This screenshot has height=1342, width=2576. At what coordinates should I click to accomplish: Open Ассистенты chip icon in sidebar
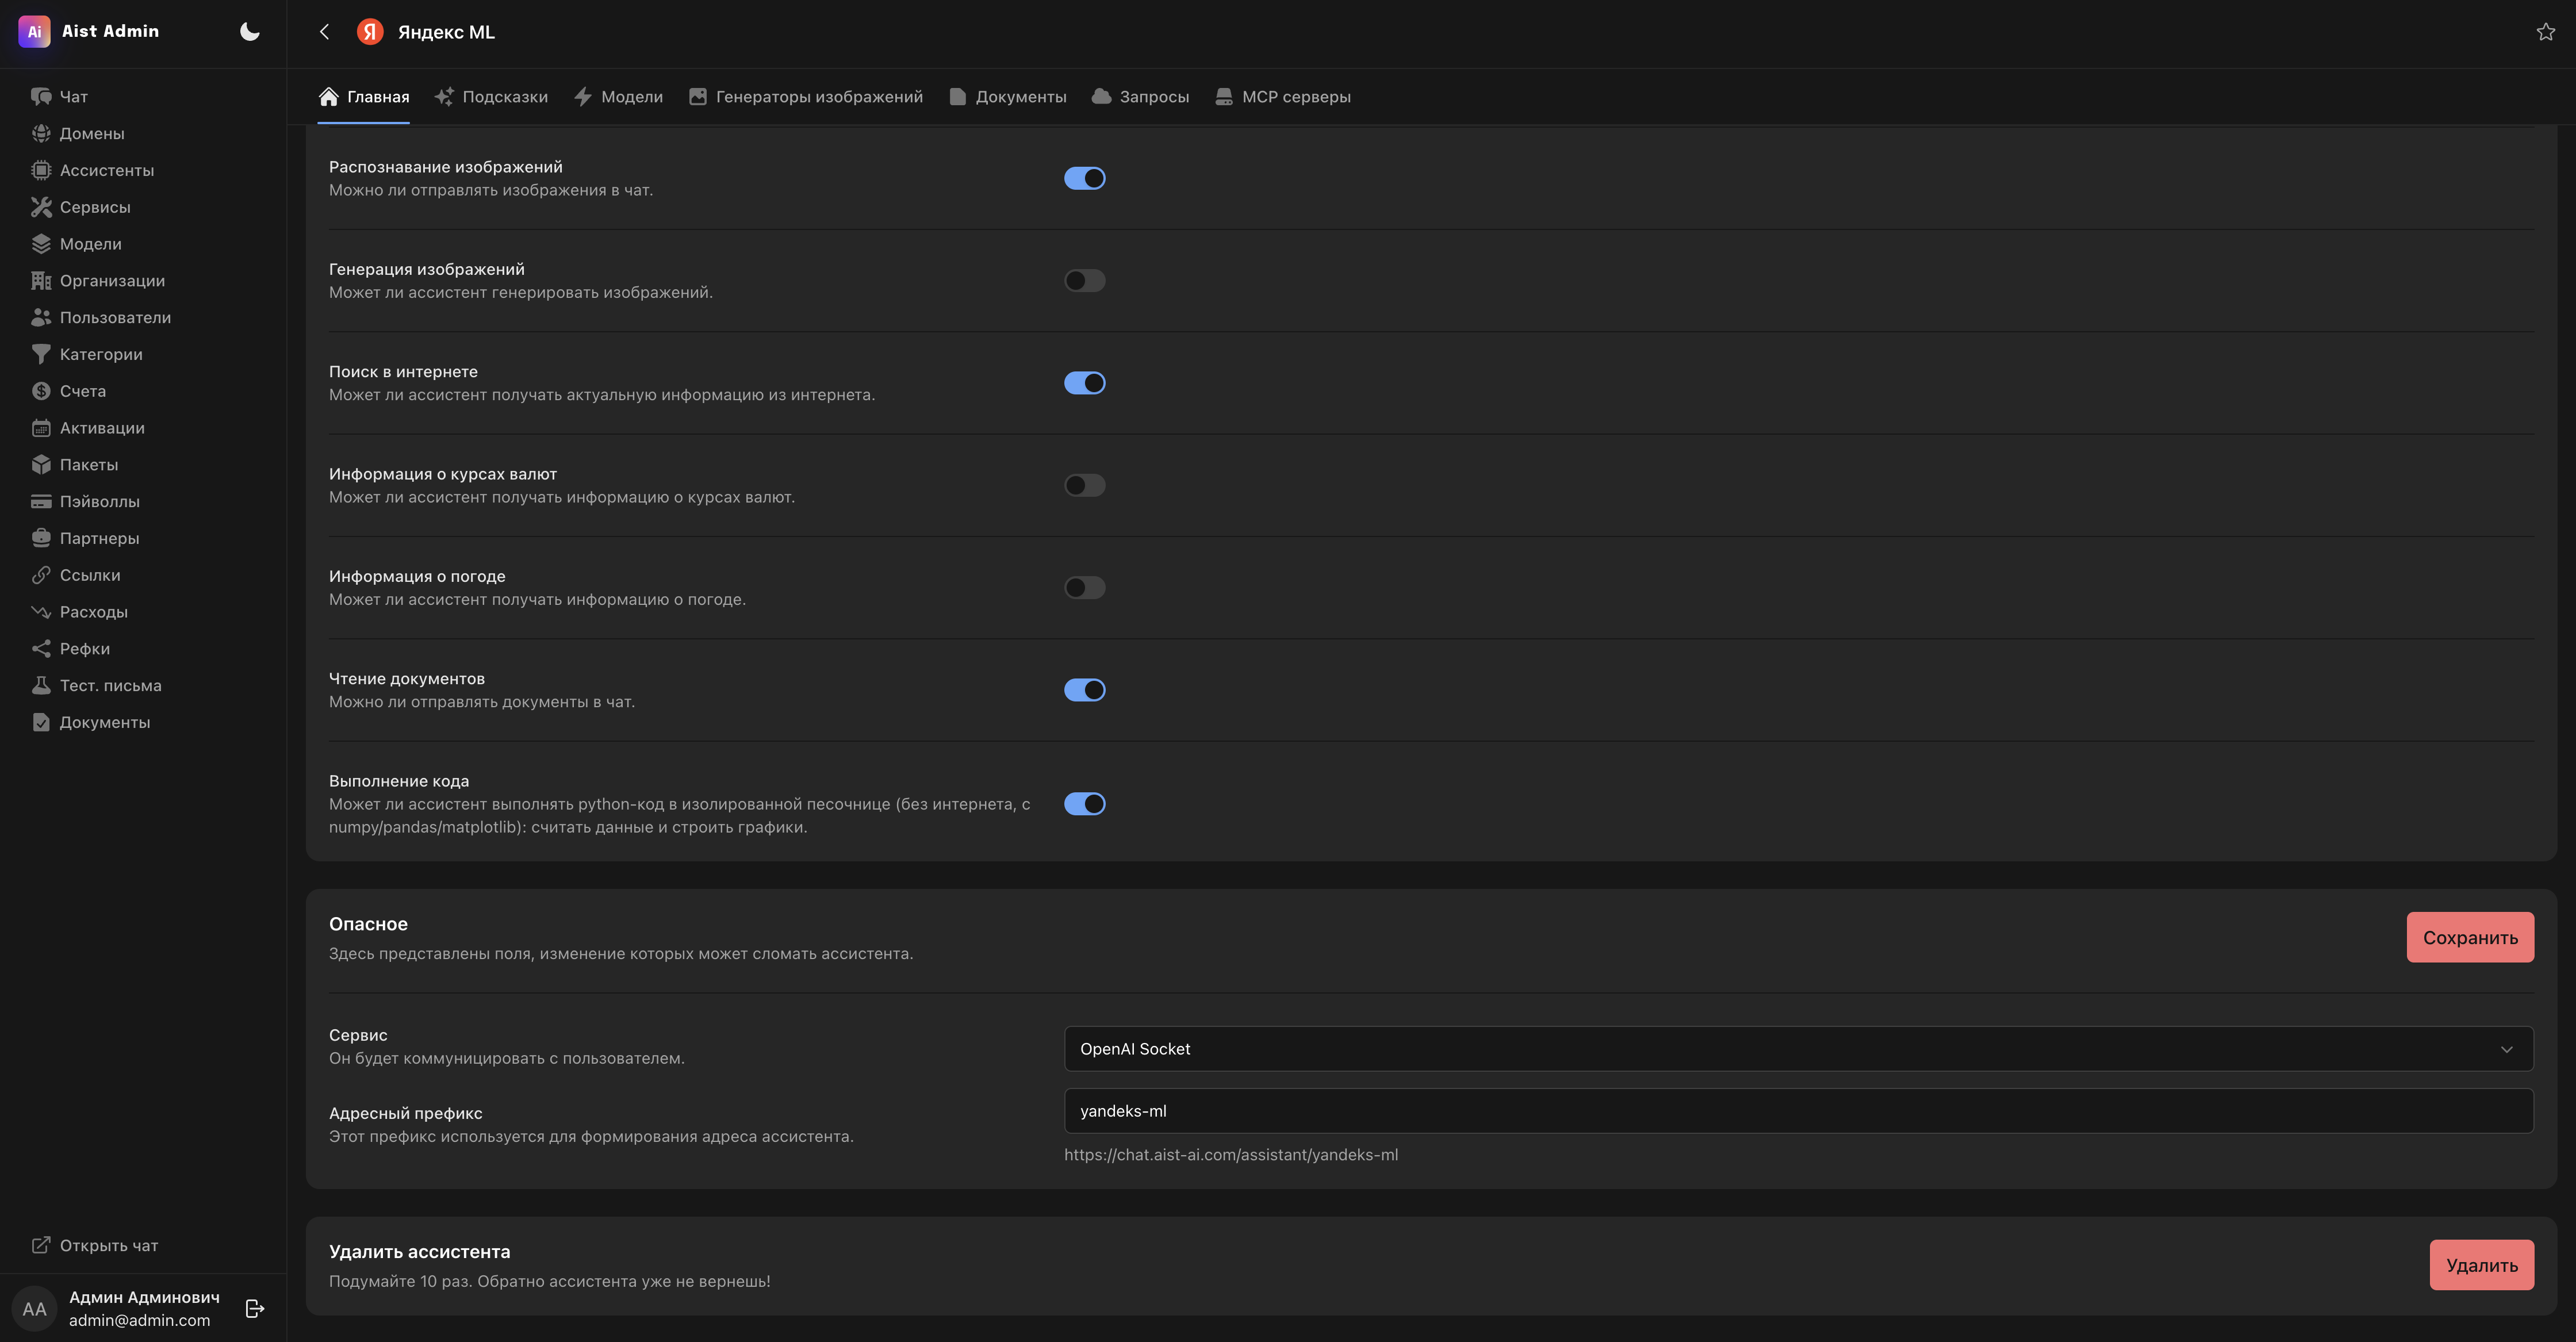coord(41,170)
